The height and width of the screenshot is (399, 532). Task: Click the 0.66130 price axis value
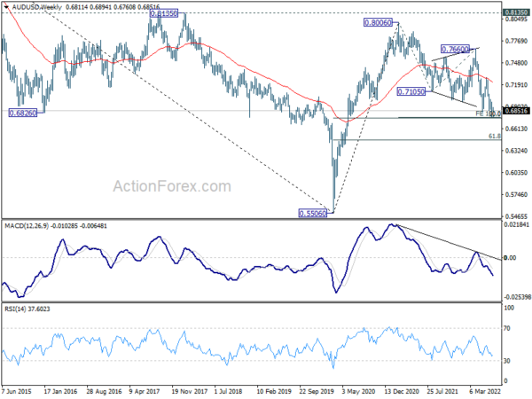pos(516,129)
